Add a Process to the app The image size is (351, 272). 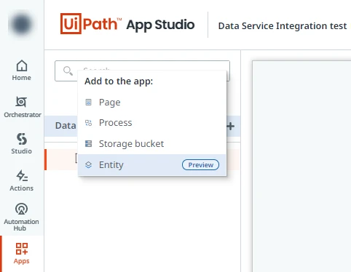(152, 123)
